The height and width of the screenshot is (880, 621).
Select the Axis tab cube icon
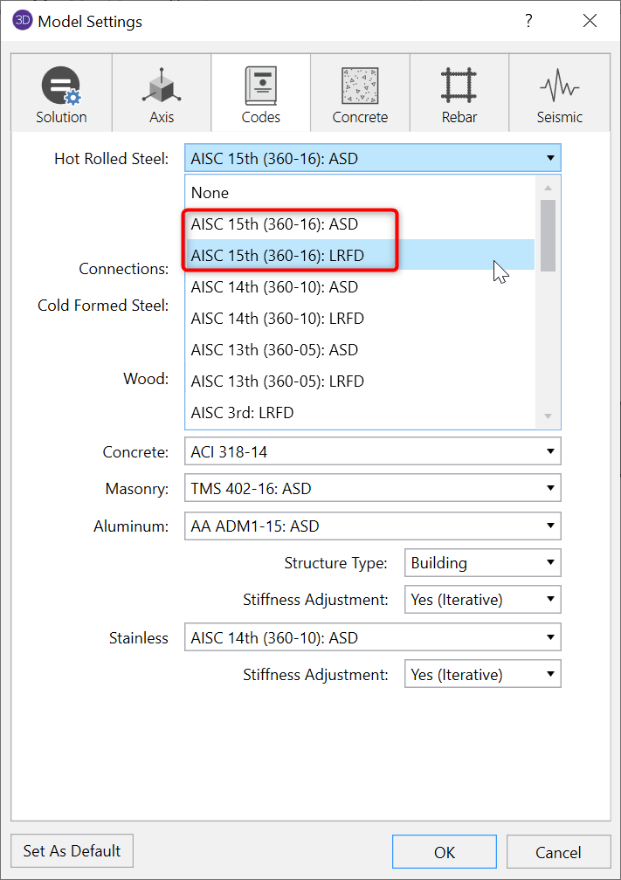pos(161,86)
